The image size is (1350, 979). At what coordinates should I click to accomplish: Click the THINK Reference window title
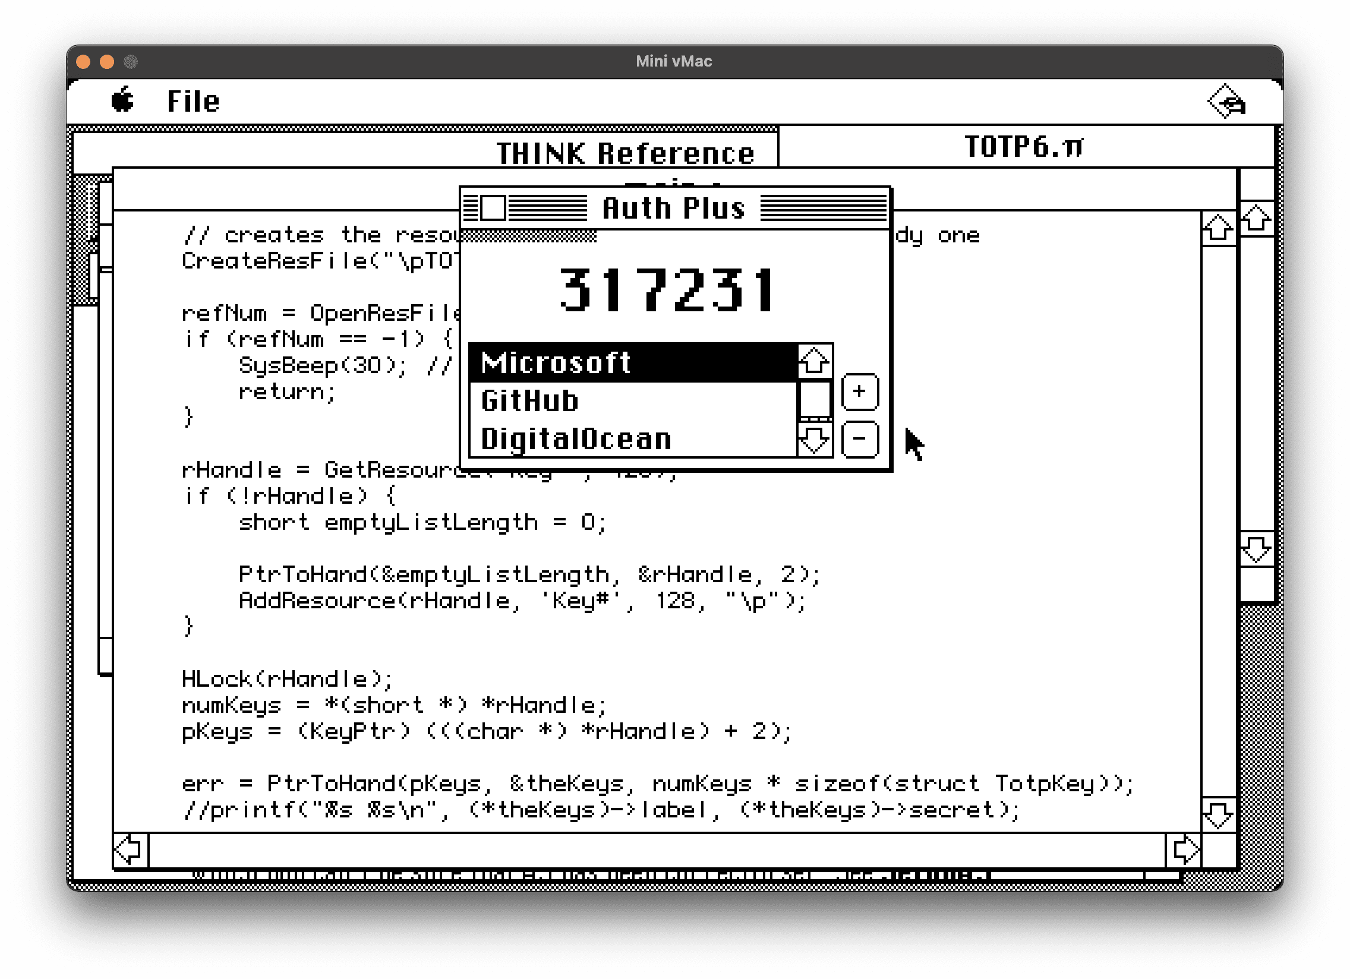(x=626, y=153)
